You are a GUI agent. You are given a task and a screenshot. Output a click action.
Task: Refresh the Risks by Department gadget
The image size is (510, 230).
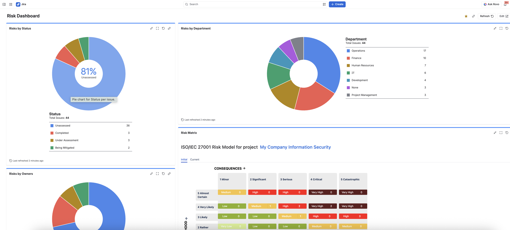tap(507, 28)
